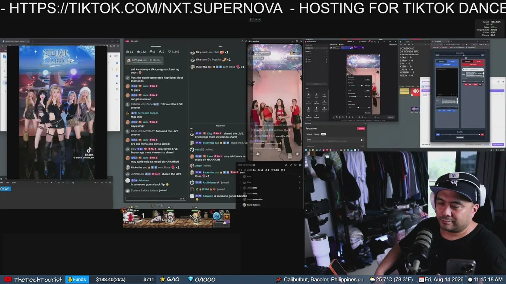Click the eye icon showing 732 views
This screenshot has height=284, width=506.
pyautogui.click(x=138, y=52)
